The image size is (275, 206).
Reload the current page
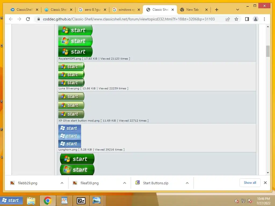coord(28,19)
